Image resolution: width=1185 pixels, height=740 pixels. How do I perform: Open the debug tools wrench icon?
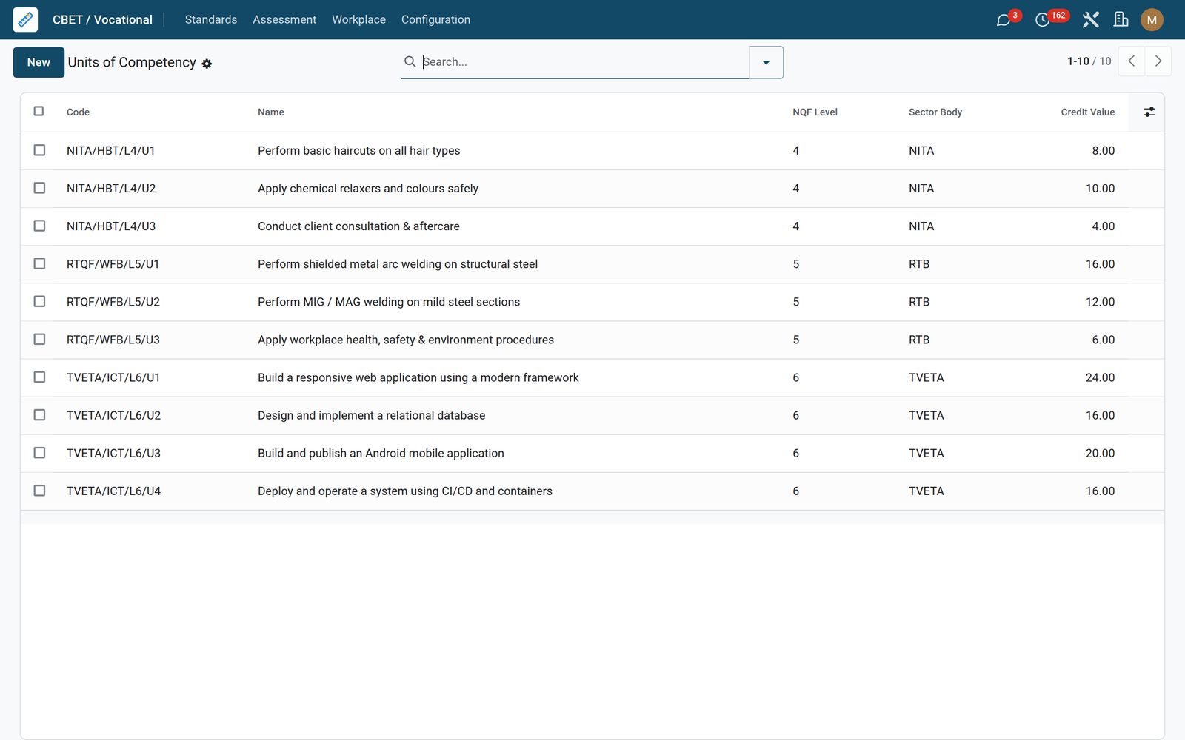tap(1090, 20)
